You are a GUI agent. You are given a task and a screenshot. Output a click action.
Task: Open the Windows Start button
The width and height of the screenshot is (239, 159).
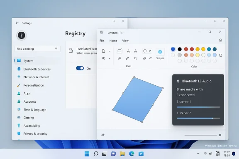pos(87,154)
